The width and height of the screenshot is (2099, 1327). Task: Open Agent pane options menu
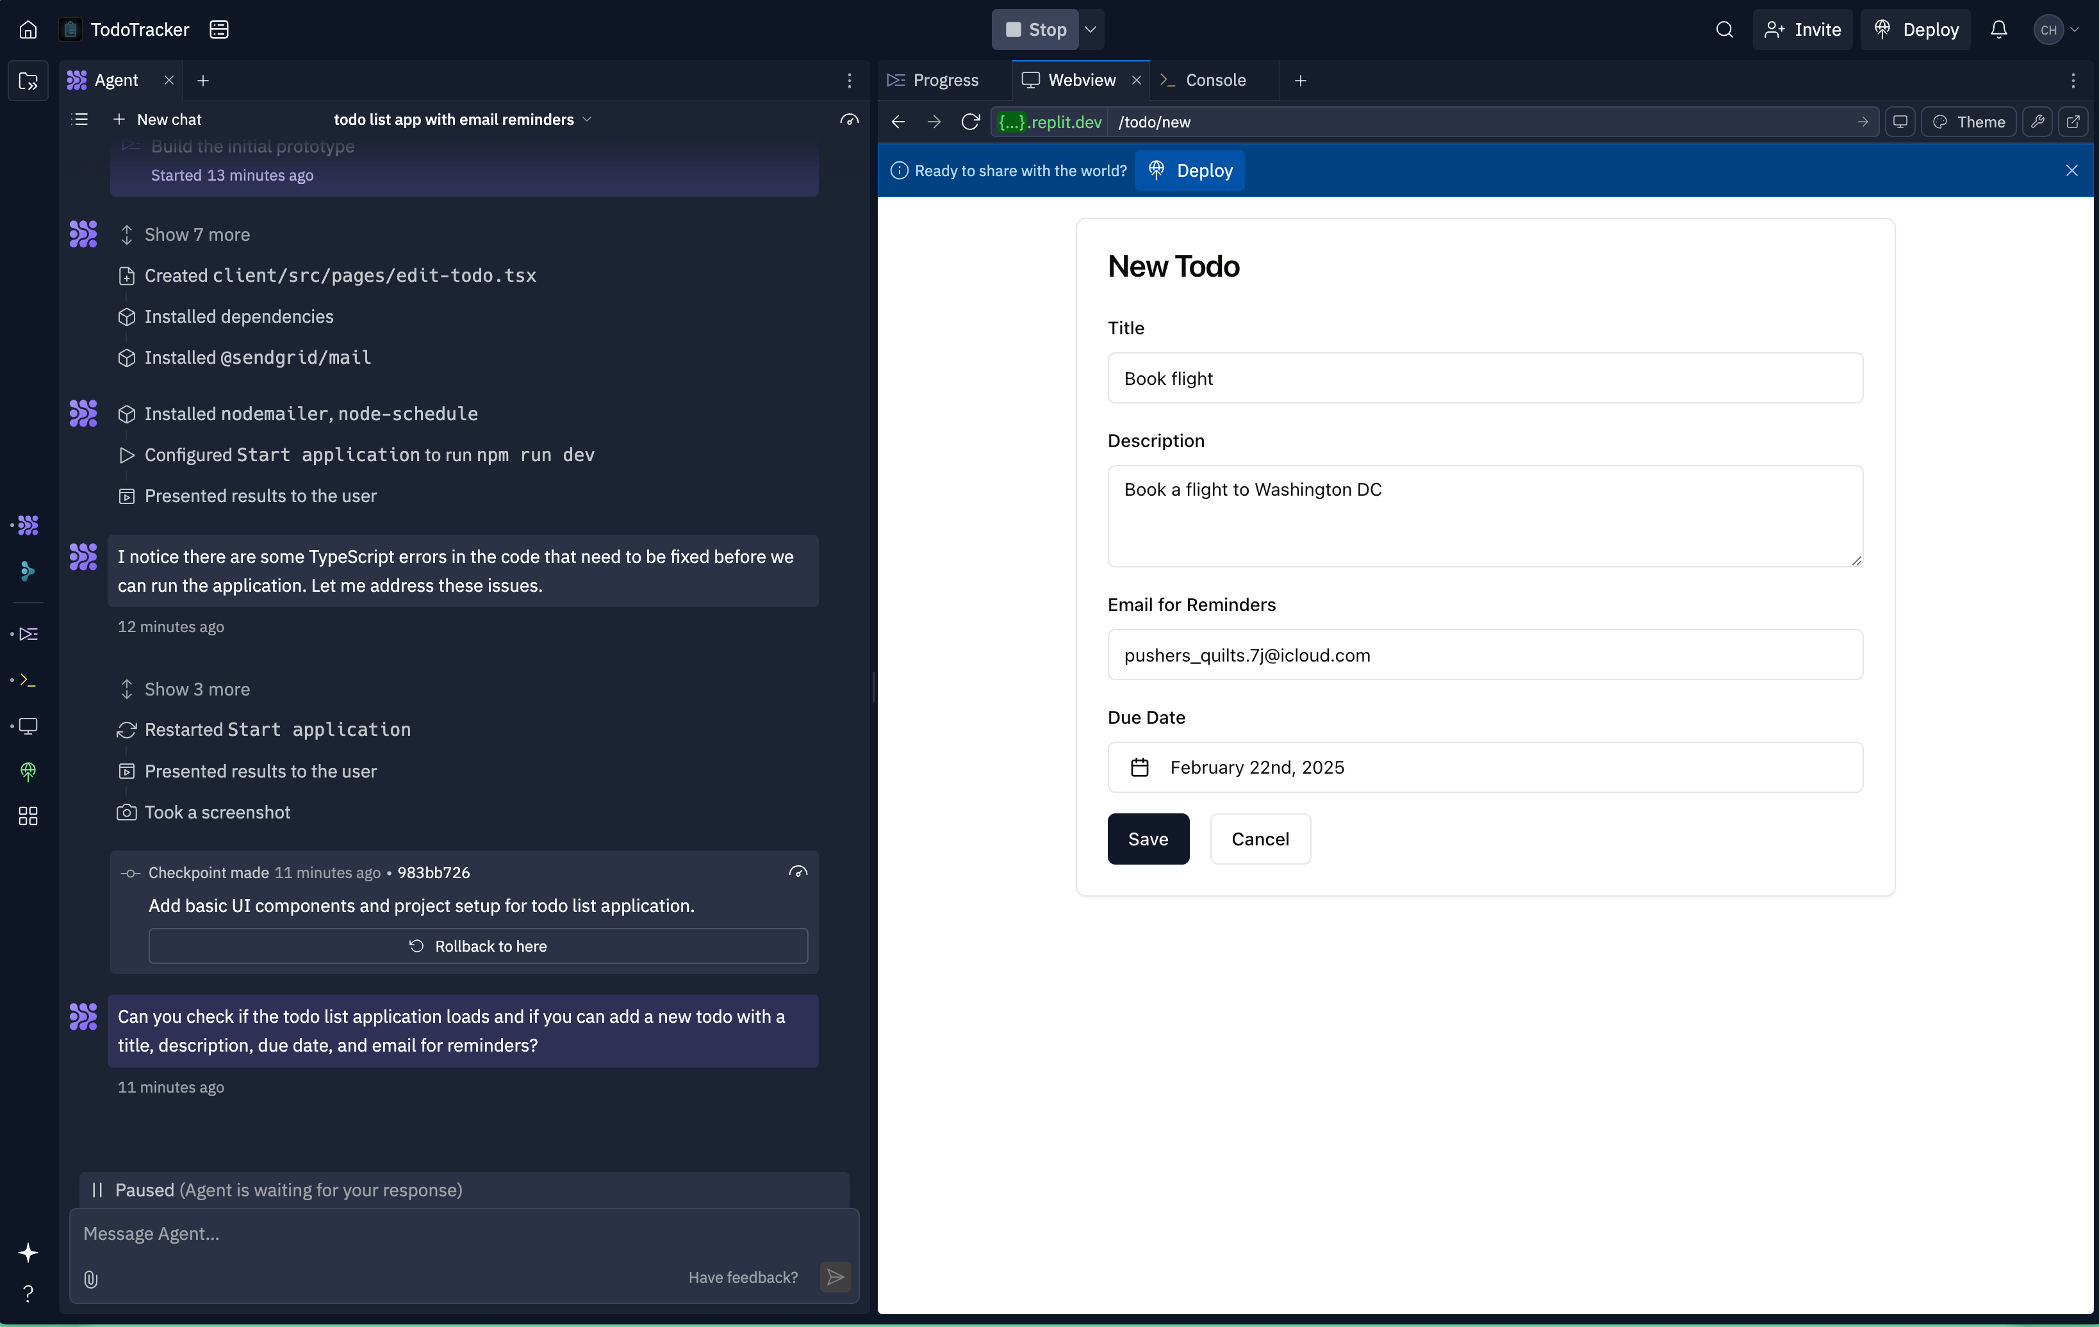pos(849,80)
